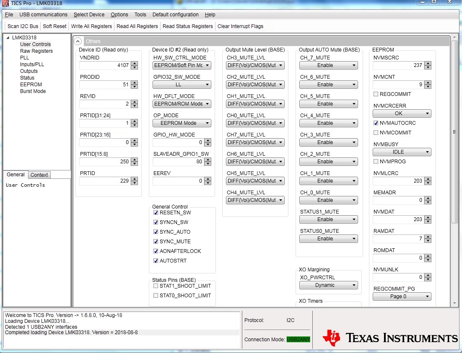This screenshot has width=462, height=353.
Task: Click the NVMSCRC value field
Action: click(x=399, y=65)
